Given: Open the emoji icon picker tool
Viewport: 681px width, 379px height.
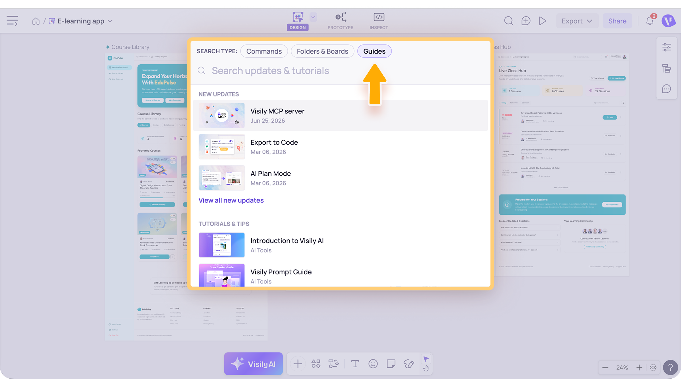Looking at the screenshot, I should click(373, 364).
